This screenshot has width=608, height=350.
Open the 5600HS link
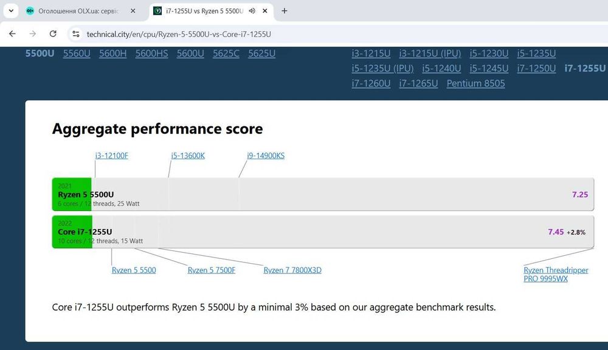(x=151, y=53)
